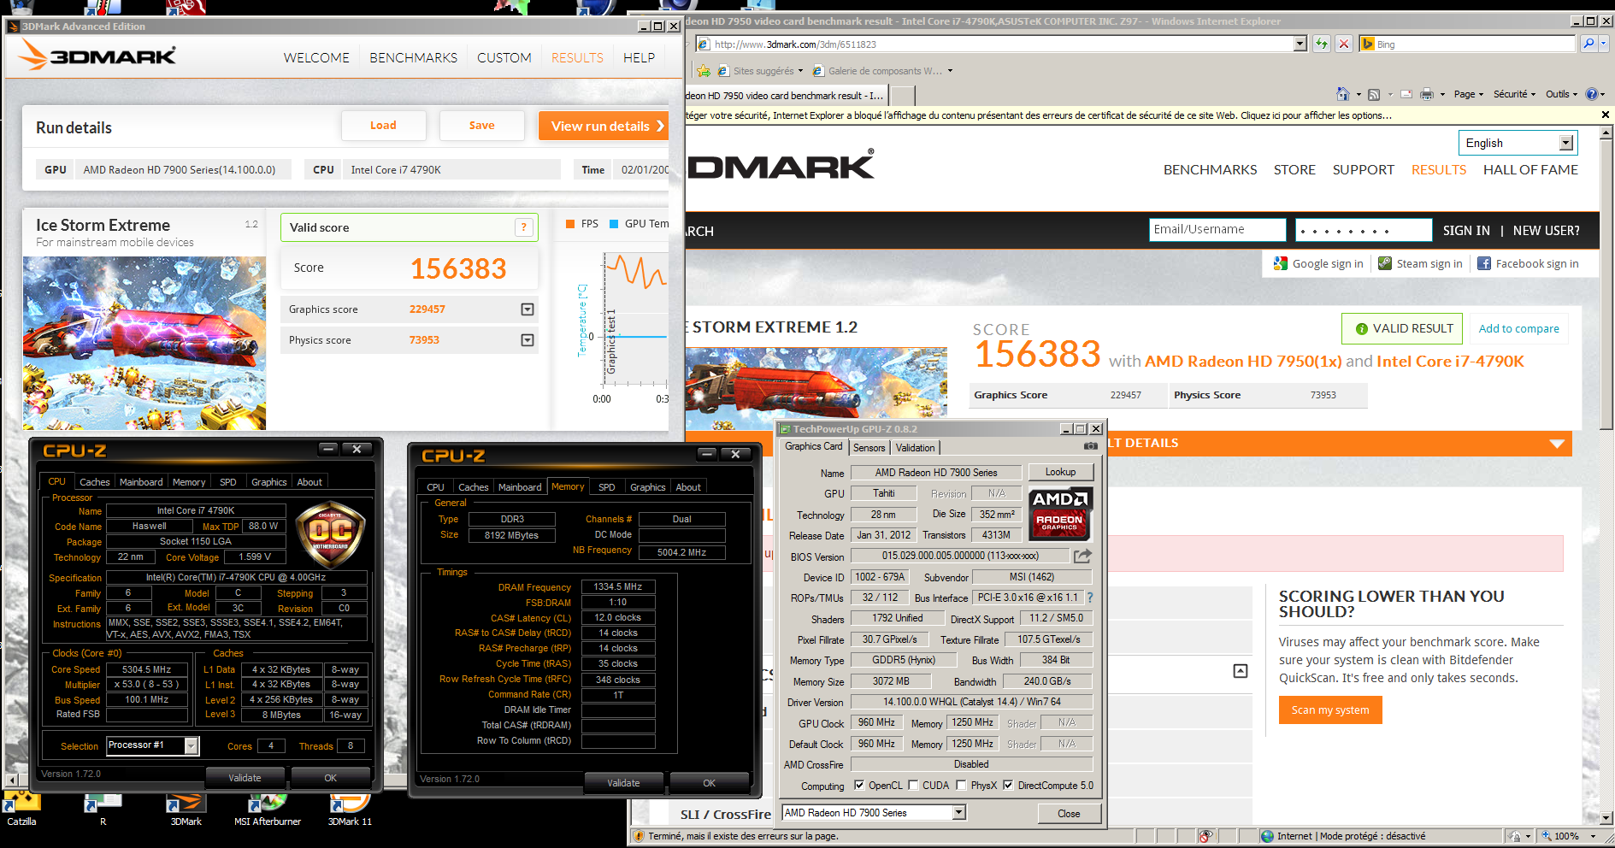The height and width of the screenshot is (848, 1615).
Task: Expand the orange result details bar arrow
Action: pyautogui.click(x=1557, y=443)
